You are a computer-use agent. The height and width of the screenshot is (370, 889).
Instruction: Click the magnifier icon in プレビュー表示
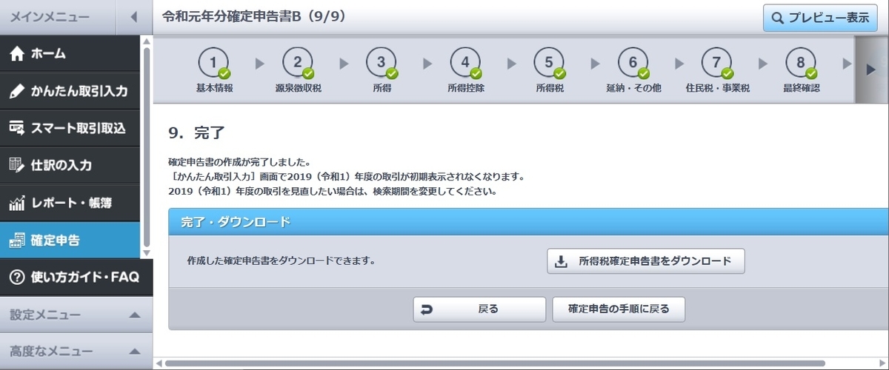click(778, 18)
